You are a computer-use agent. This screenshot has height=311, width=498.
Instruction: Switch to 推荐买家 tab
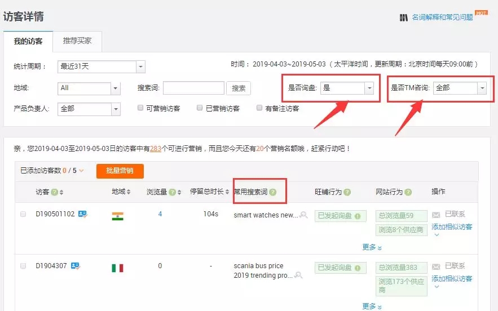77,41
